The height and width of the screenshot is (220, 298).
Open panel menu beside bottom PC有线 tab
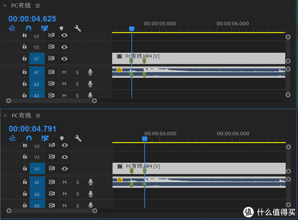[x=38, y=115]
